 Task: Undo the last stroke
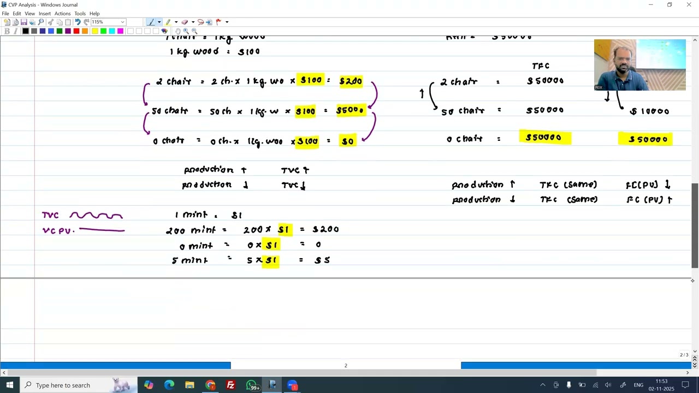click(x=78, y=22)
